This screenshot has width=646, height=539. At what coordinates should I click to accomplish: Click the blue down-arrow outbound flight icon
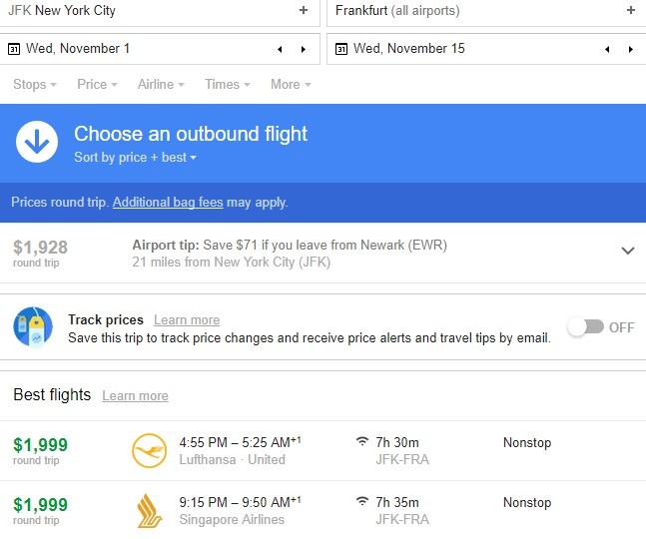pyautogui.click(x=37, y=145)
